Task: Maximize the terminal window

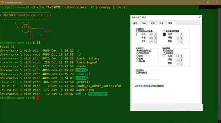Action: (x=208, y=3)
